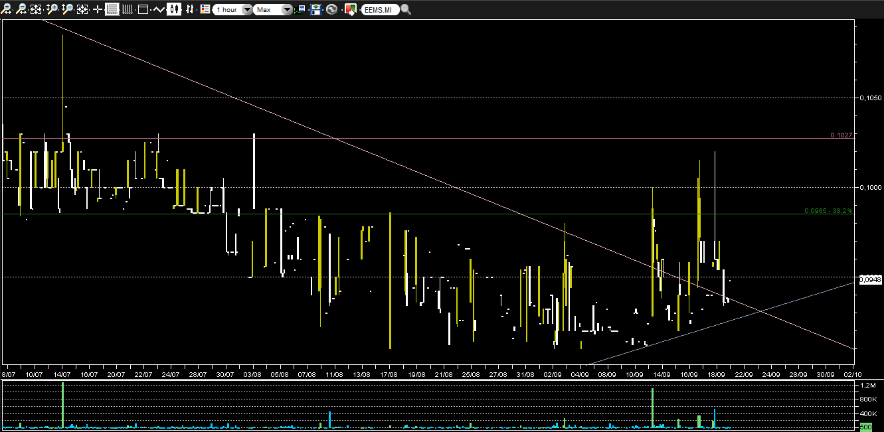Click the 0,0948 current price label
This screenshot has height=432, width=884.
[x=870, y=279]
